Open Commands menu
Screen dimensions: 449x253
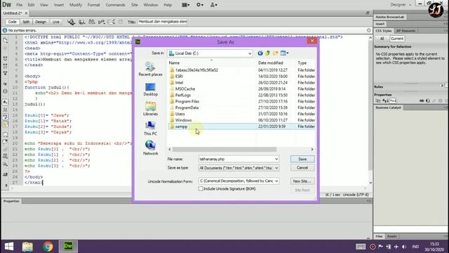click(115, 5)
